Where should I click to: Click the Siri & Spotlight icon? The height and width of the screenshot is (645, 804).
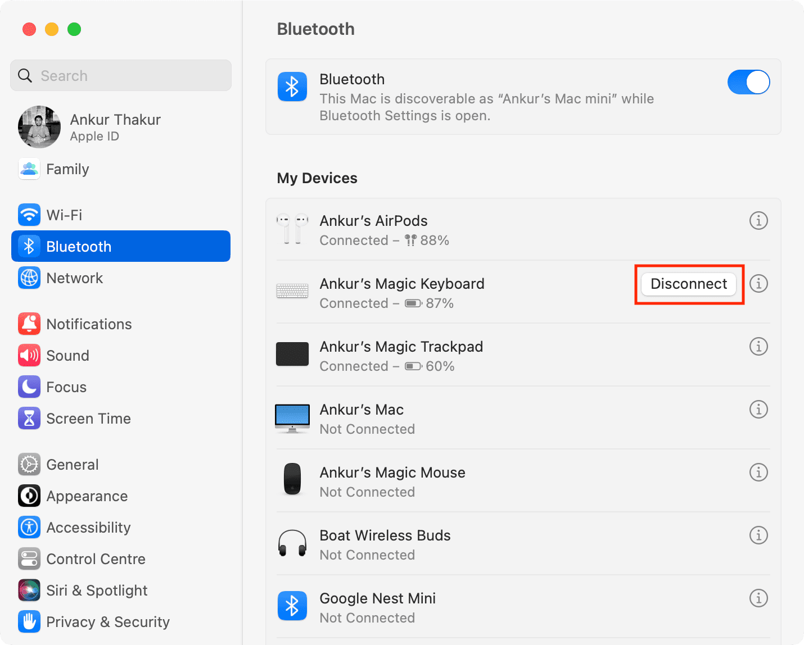click(29, 591)
